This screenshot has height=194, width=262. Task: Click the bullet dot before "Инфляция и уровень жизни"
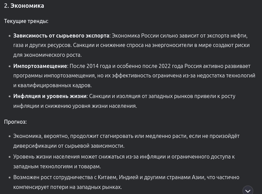pyautogui.click(x=9, y=97)
